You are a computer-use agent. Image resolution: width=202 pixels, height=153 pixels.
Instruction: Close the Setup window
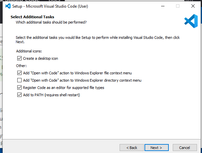tap(193, 6)
